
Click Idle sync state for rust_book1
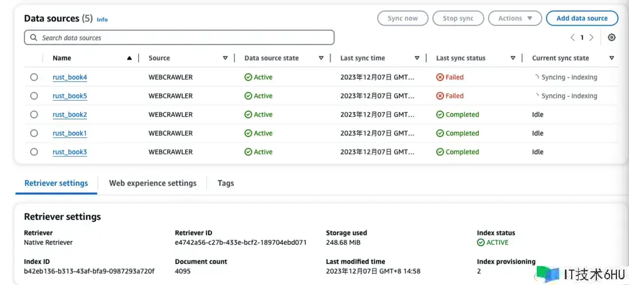click(537, 133)
